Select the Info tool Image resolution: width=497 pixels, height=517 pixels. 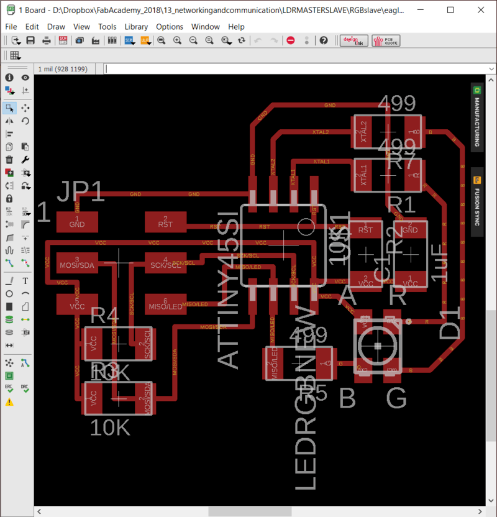click(9, 78)
